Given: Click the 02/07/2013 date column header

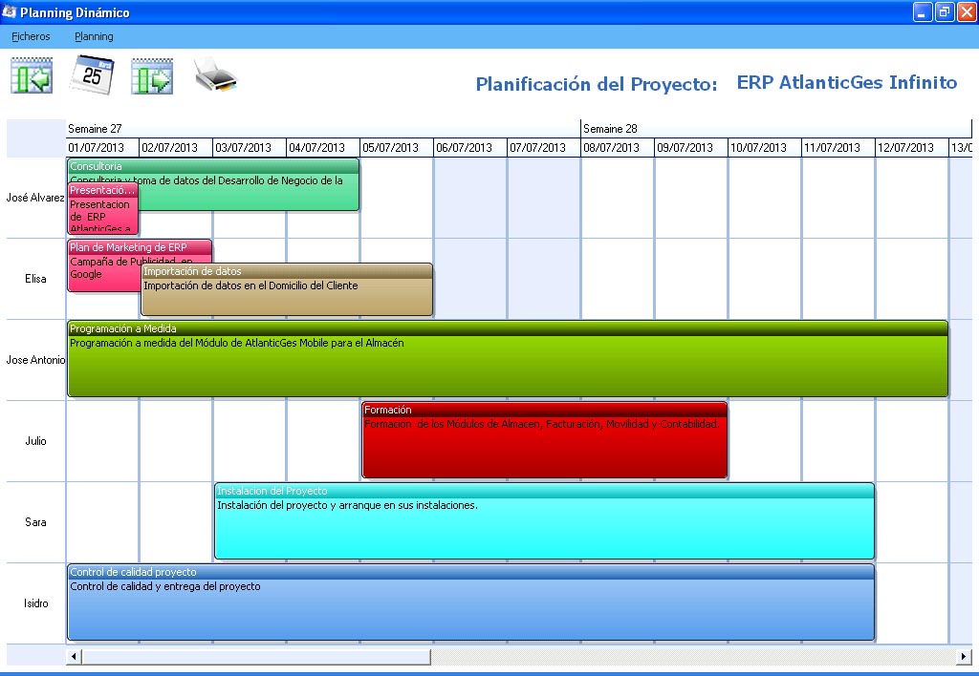Looking at the screenshot, I should (x=176, y=147).
